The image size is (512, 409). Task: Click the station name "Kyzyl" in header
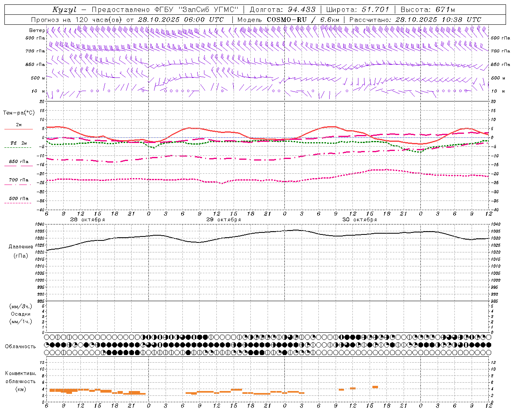point(64,10)
